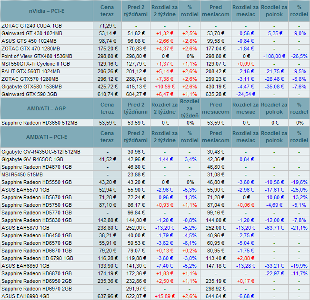The width and height of the screenshot is (310, 300).
Task: Click the -26,5% value for Point of View GTX480
Action: pyautogui.click(x=299, y=56)
